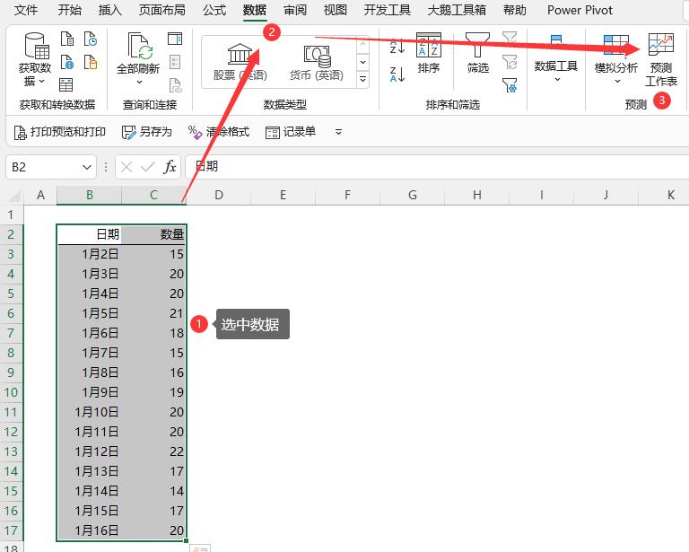
Task: Click the from web data icon
Action: click(66, 62)
